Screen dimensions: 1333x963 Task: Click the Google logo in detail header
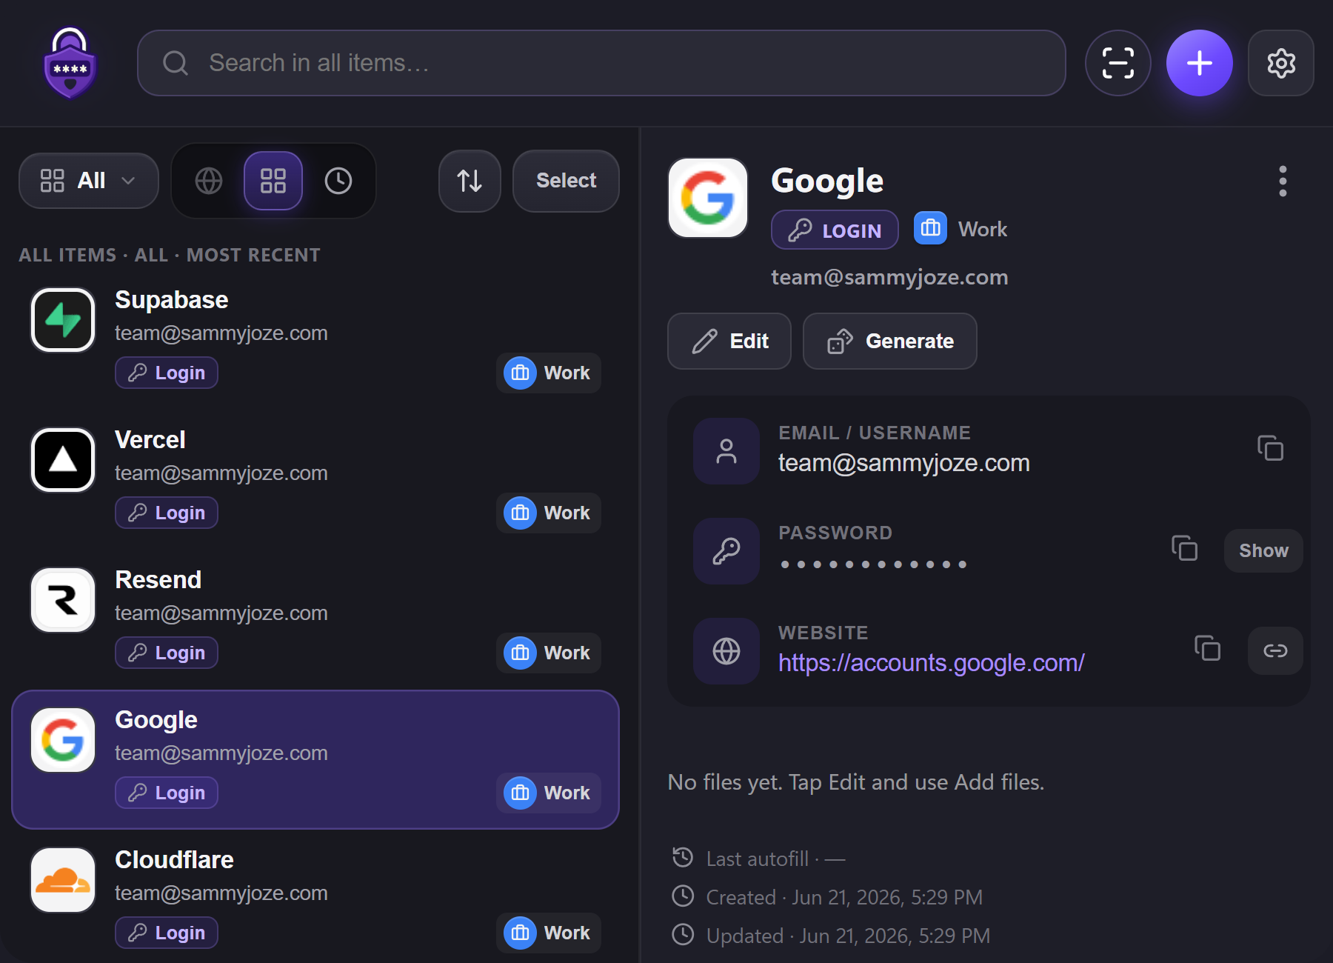[x=708, y=198]
